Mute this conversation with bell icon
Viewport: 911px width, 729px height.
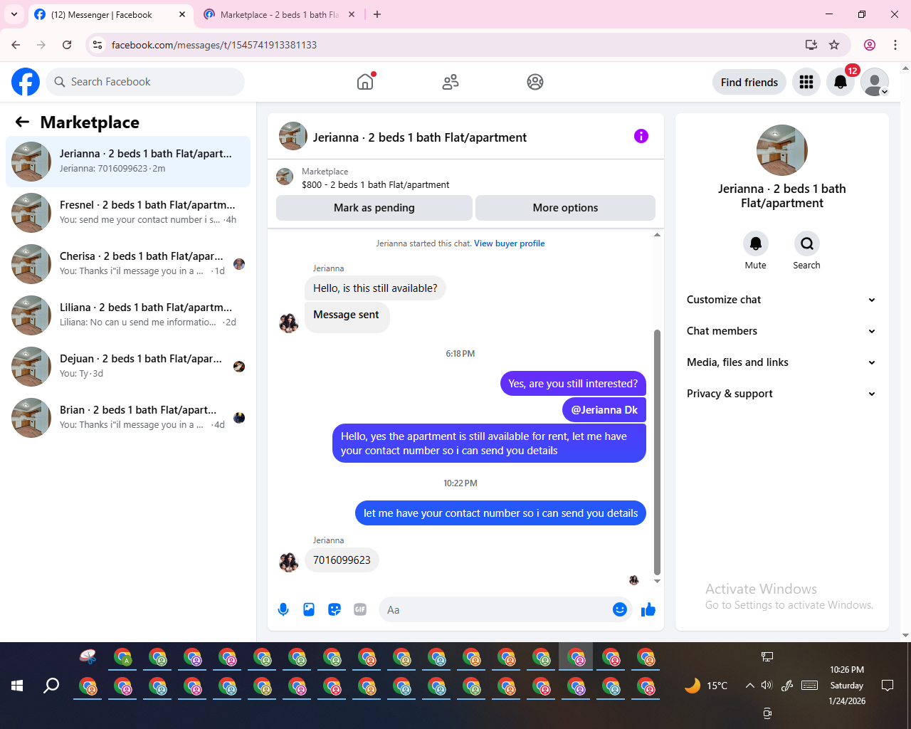pos(756,243)
